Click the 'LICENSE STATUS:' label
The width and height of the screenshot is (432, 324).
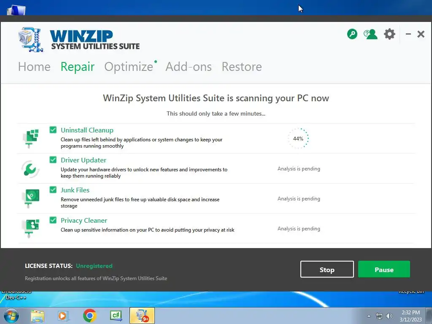pos(49,266)
